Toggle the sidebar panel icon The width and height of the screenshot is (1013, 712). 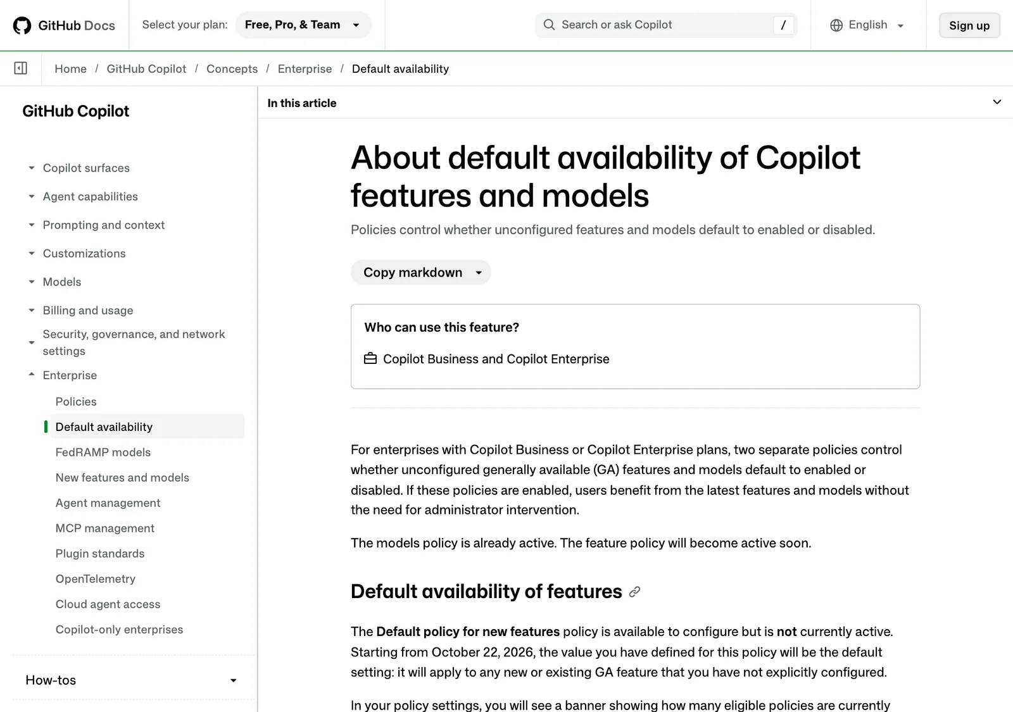pyautogui.click(x=20, y=68)
